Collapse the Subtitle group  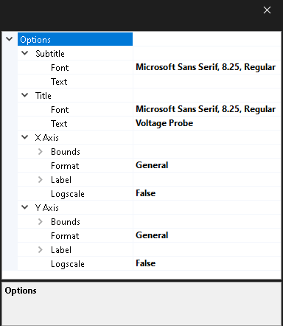[x=25, y=53]
